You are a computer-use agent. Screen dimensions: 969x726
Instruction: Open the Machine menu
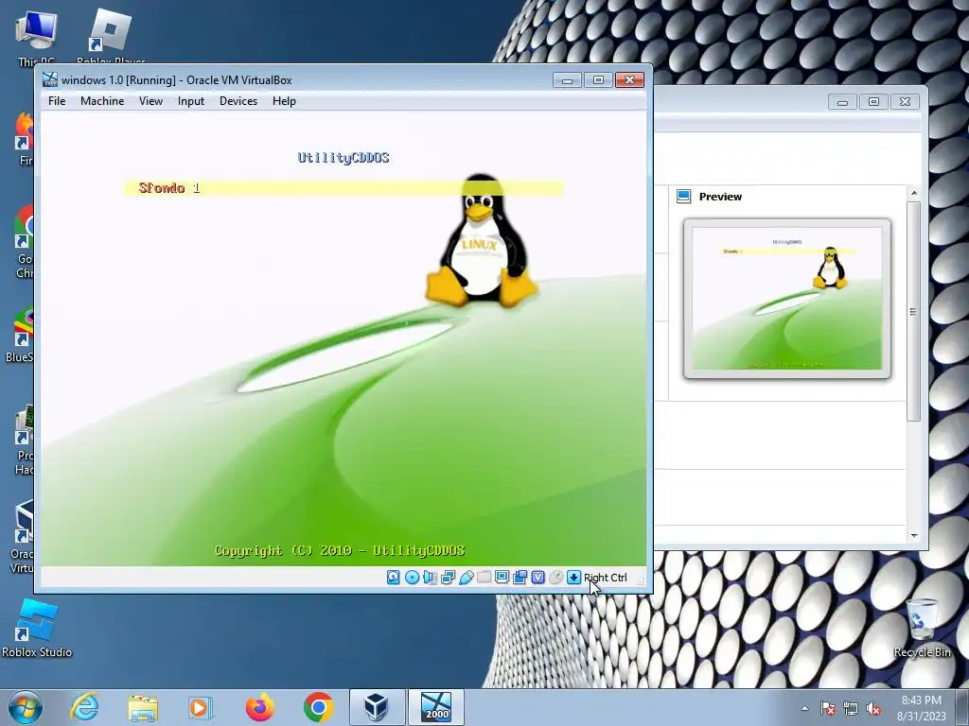click(102, 100)
